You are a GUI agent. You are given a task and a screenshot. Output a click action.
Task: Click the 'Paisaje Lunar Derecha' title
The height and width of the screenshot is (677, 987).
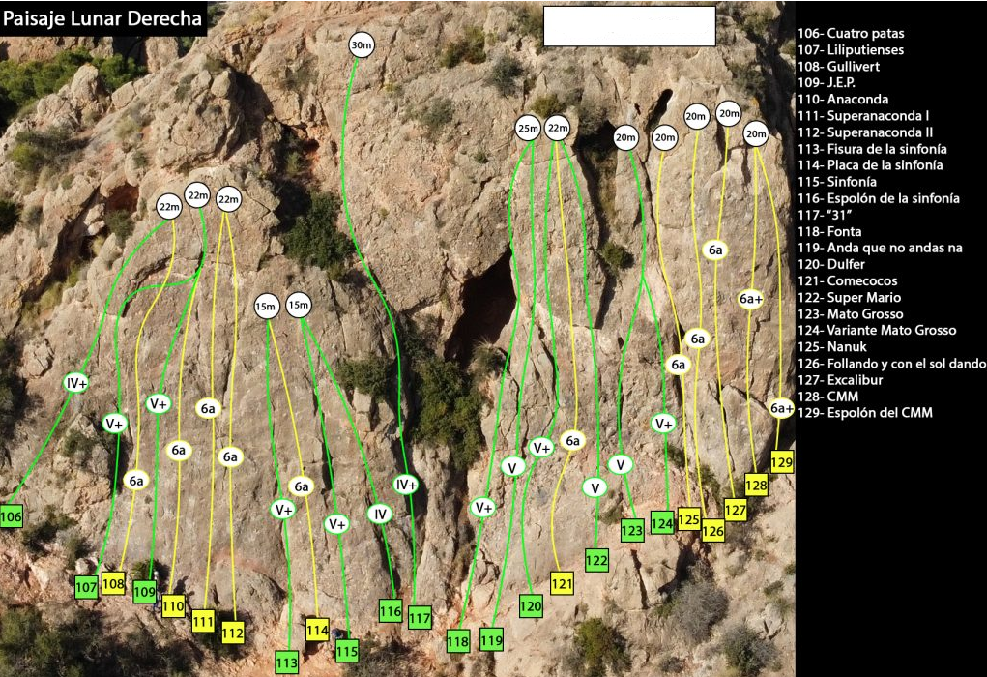click(x=102, y=18)
